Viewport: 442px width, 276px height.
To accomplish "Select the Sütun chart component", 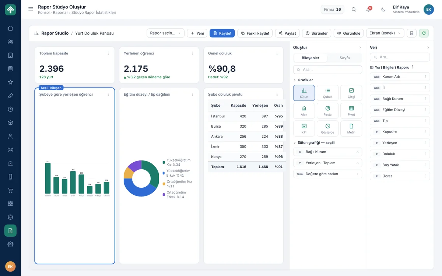I will click(x=304, y=93).
